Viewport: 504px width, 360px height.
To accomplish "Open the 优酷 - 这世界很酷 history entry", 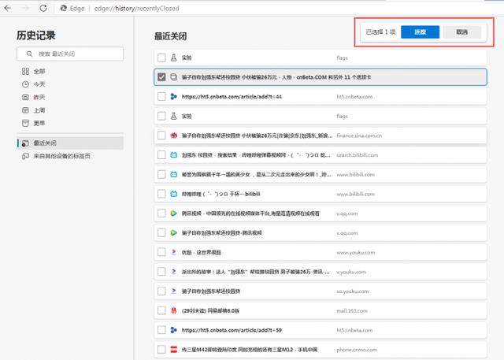I will pyautogui.click(x=202, y=252).
